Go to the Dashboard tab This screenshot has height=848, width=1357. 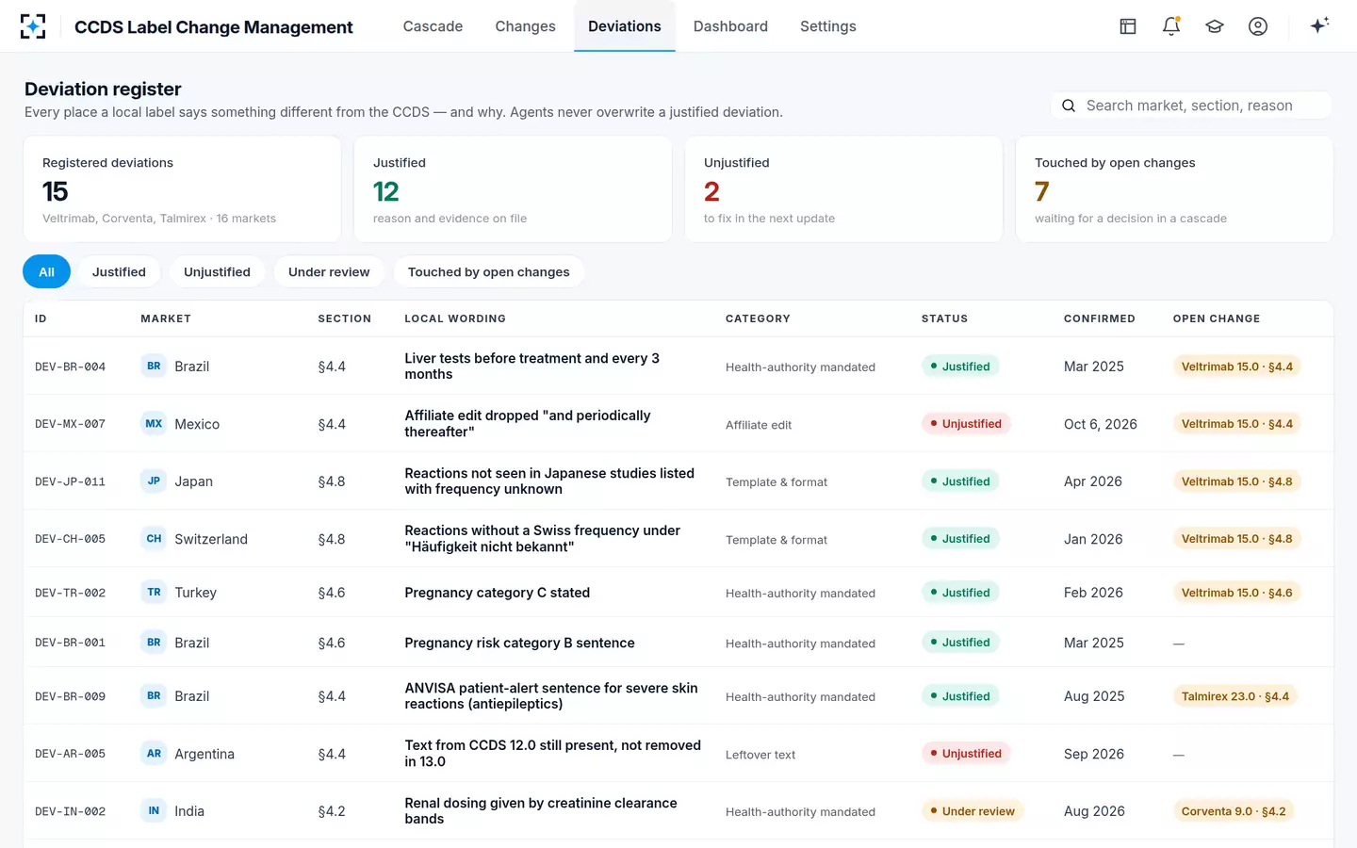(730, 26)
